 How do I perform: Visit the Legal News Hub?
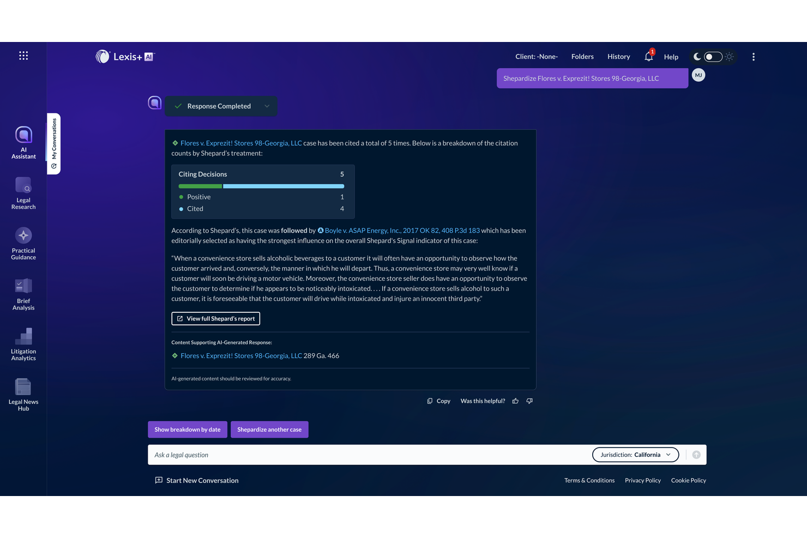click(23, 394)
